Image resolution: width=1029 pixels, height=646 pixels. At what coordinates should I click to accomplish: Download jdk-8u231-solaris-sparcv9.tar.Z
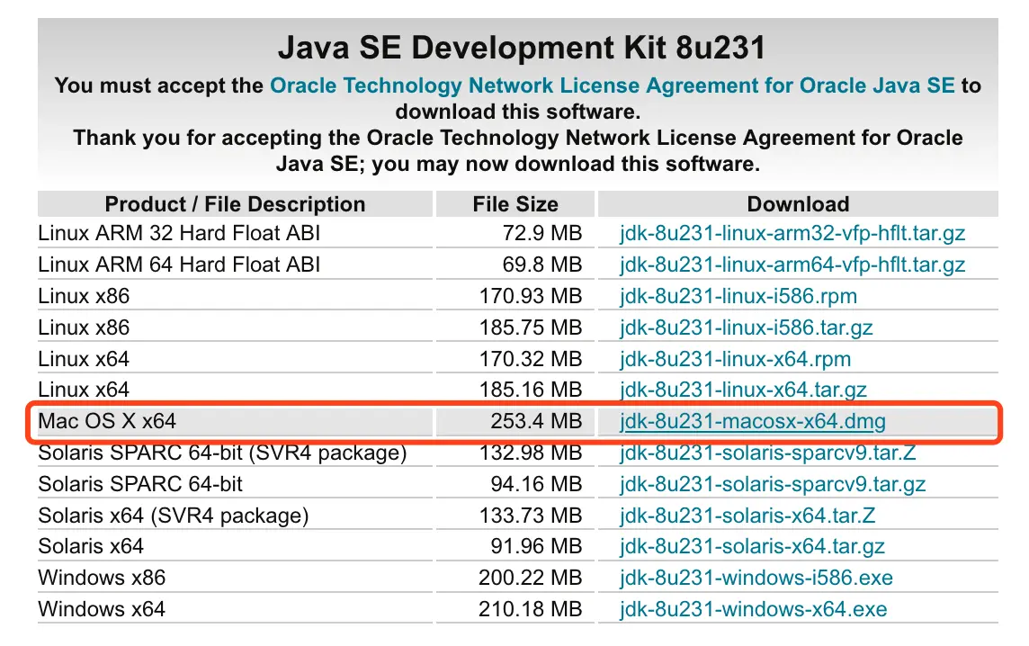coord(768,453)
